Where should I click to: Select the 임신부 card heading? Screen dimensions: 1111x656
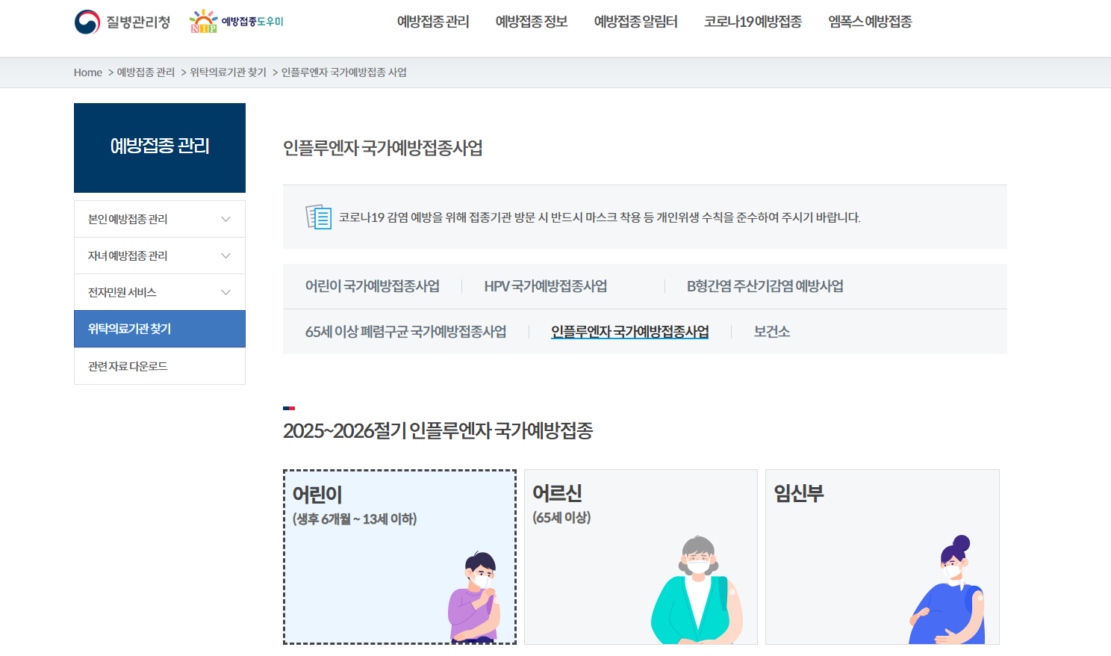798,493
